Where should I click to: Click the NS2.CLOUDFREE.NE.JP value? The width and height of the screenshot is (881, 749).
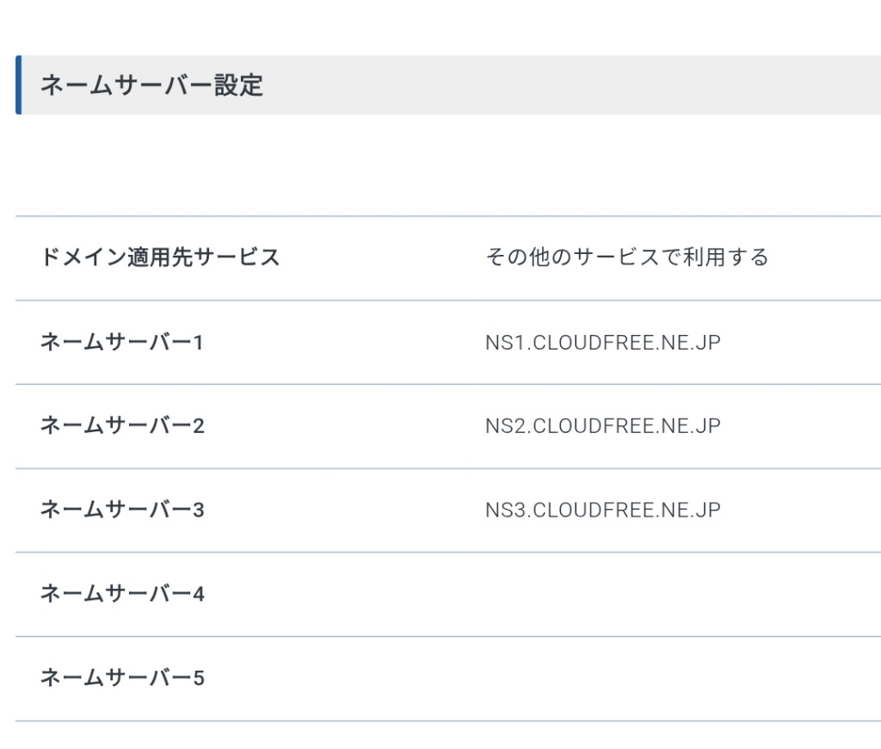pos(603,426)
